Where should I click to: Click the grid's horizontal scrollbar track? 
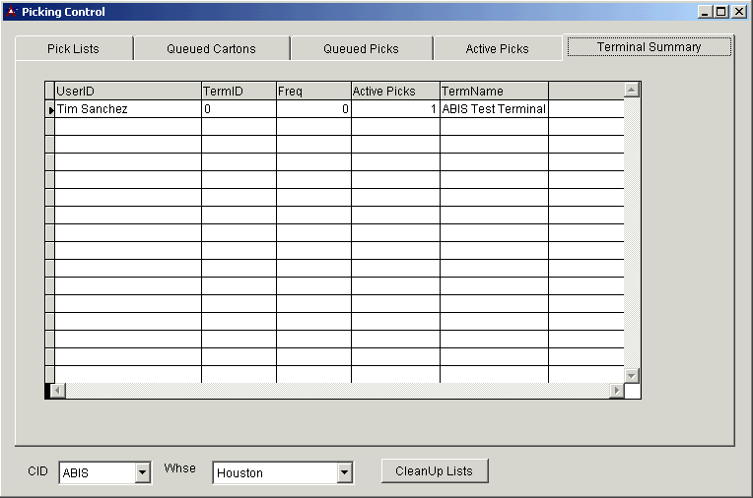click(x=335, y=391)
